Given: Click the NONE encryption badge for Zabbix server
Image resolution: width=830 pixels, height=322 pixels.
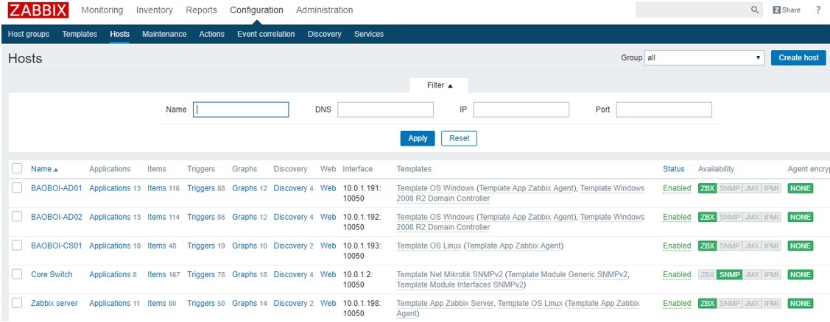Looking at the screenshot, I should 800,304.
